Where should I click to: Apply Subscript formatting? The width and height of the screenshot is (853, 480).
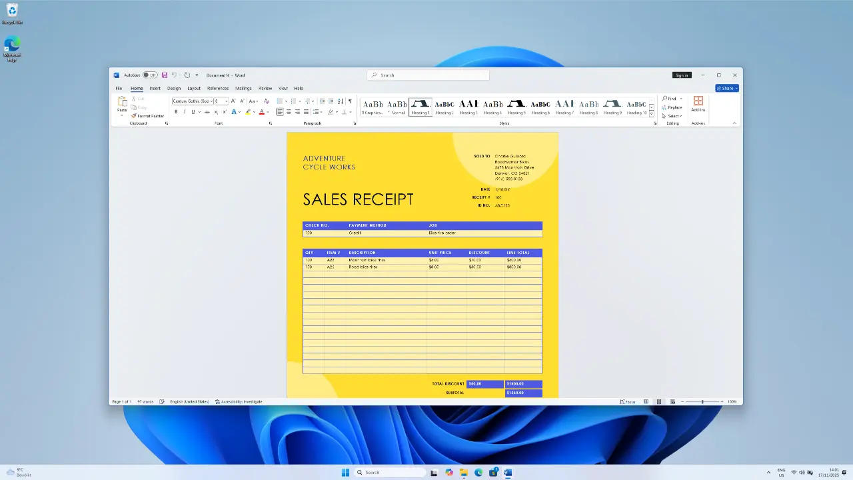[x=216, y=112]
